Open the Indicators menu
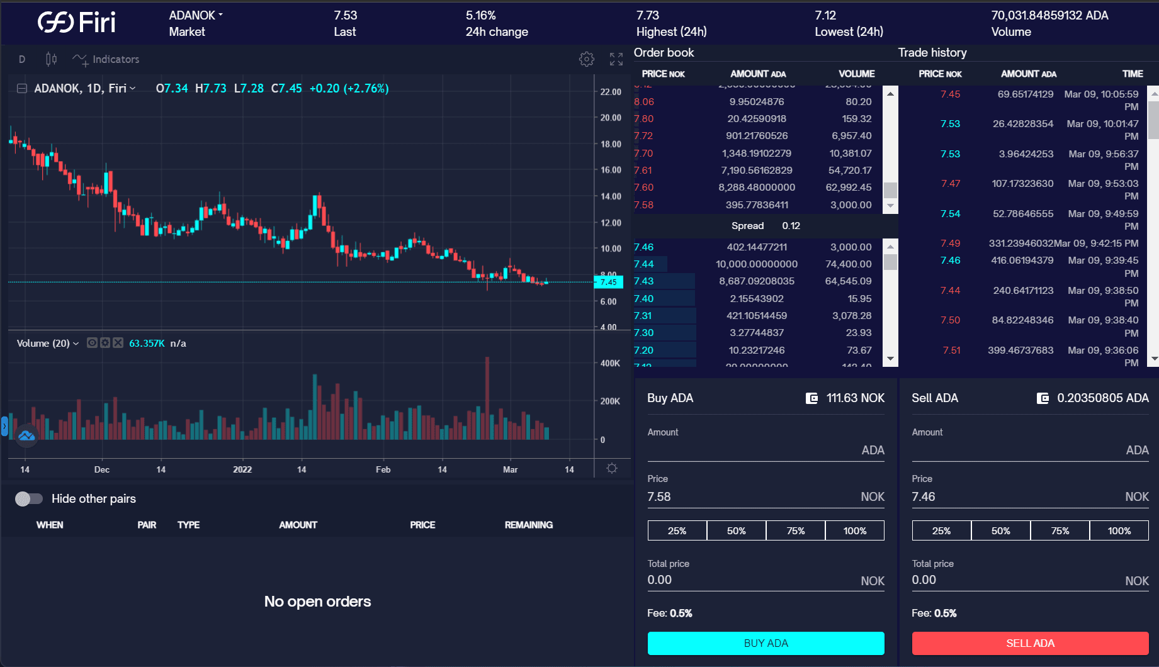Viewport: 1159px width, 667px height. click(x=106, y=59)
